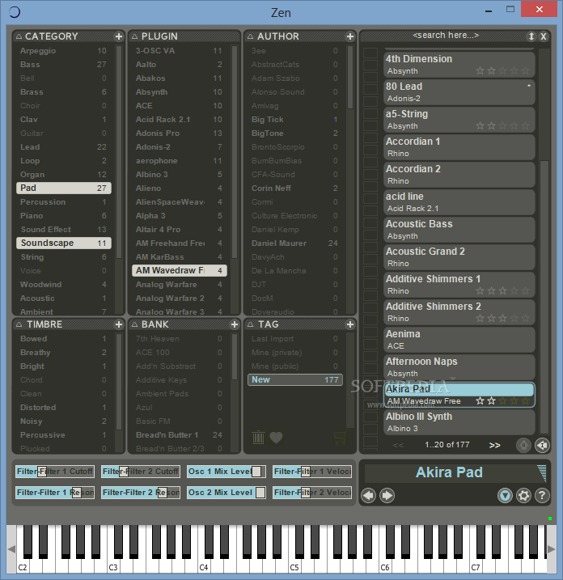563x580 pixels.
Task: Select the Noisy timbre
Action: 64,421
